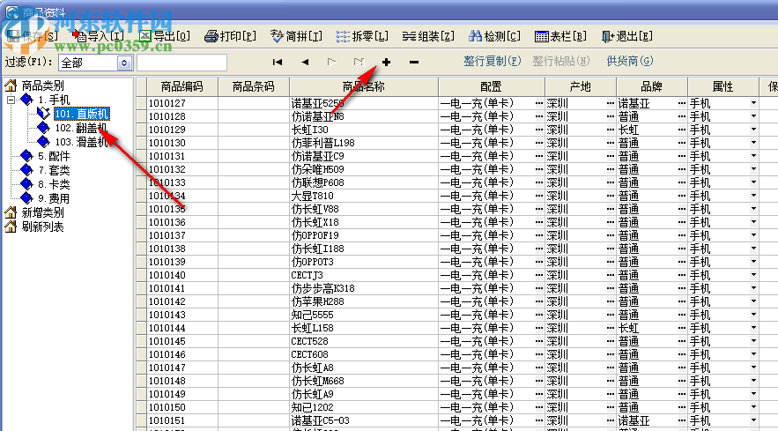Screen dimensions: 778x431
Task: Click product name 诺基亚C5-03
Action: coord(320,420)
